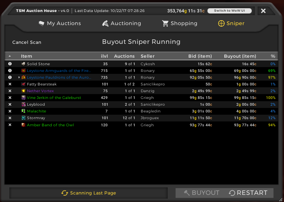Select the Malachite item name
This screenshot has height=202, width=284.
tap(36, 111)
